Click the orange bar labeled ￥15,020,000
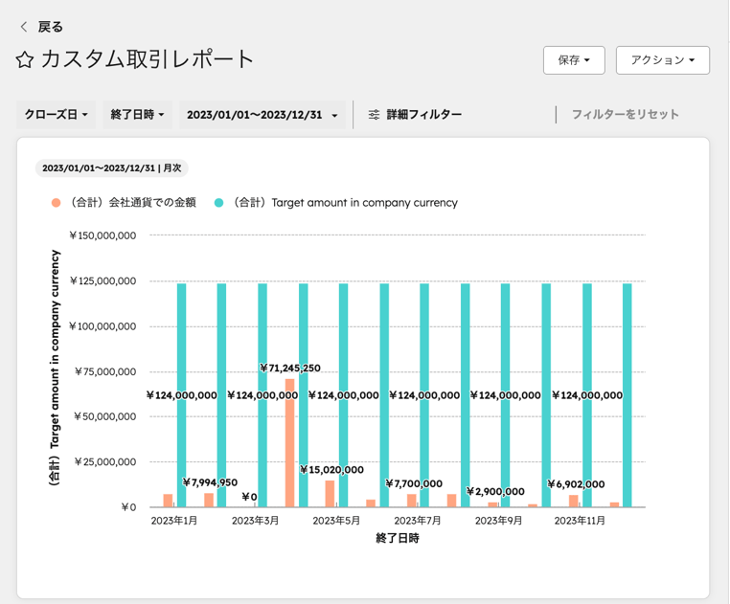Viewport: 730px width, 604px height. point(330,493)
